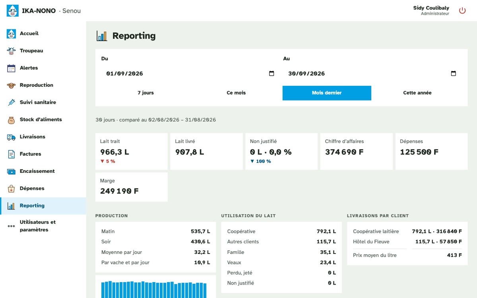Image resolution: width=477 pixels, height=298 pixels.
Task: Click the Sidy Coulibaly user name
Action: pos(431,8)
